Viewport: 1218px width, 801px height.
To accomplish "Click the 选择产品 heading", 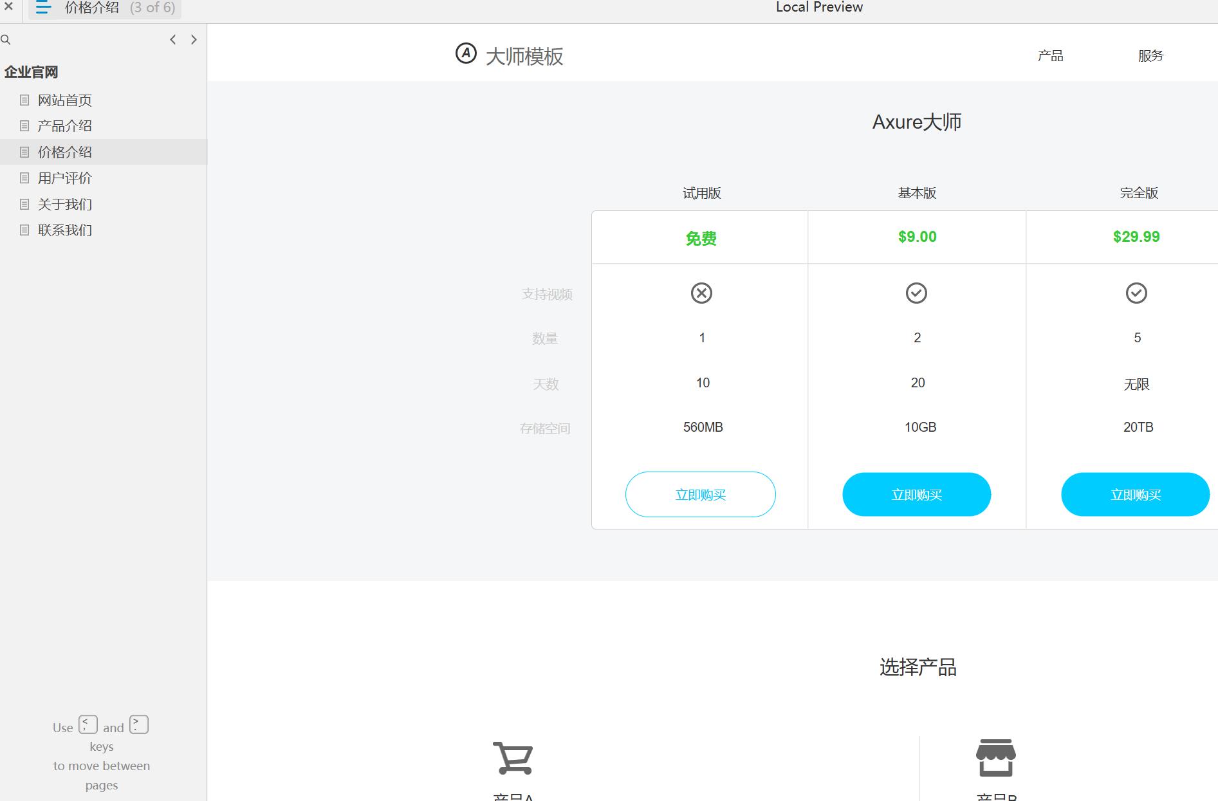I will [918, 668].
